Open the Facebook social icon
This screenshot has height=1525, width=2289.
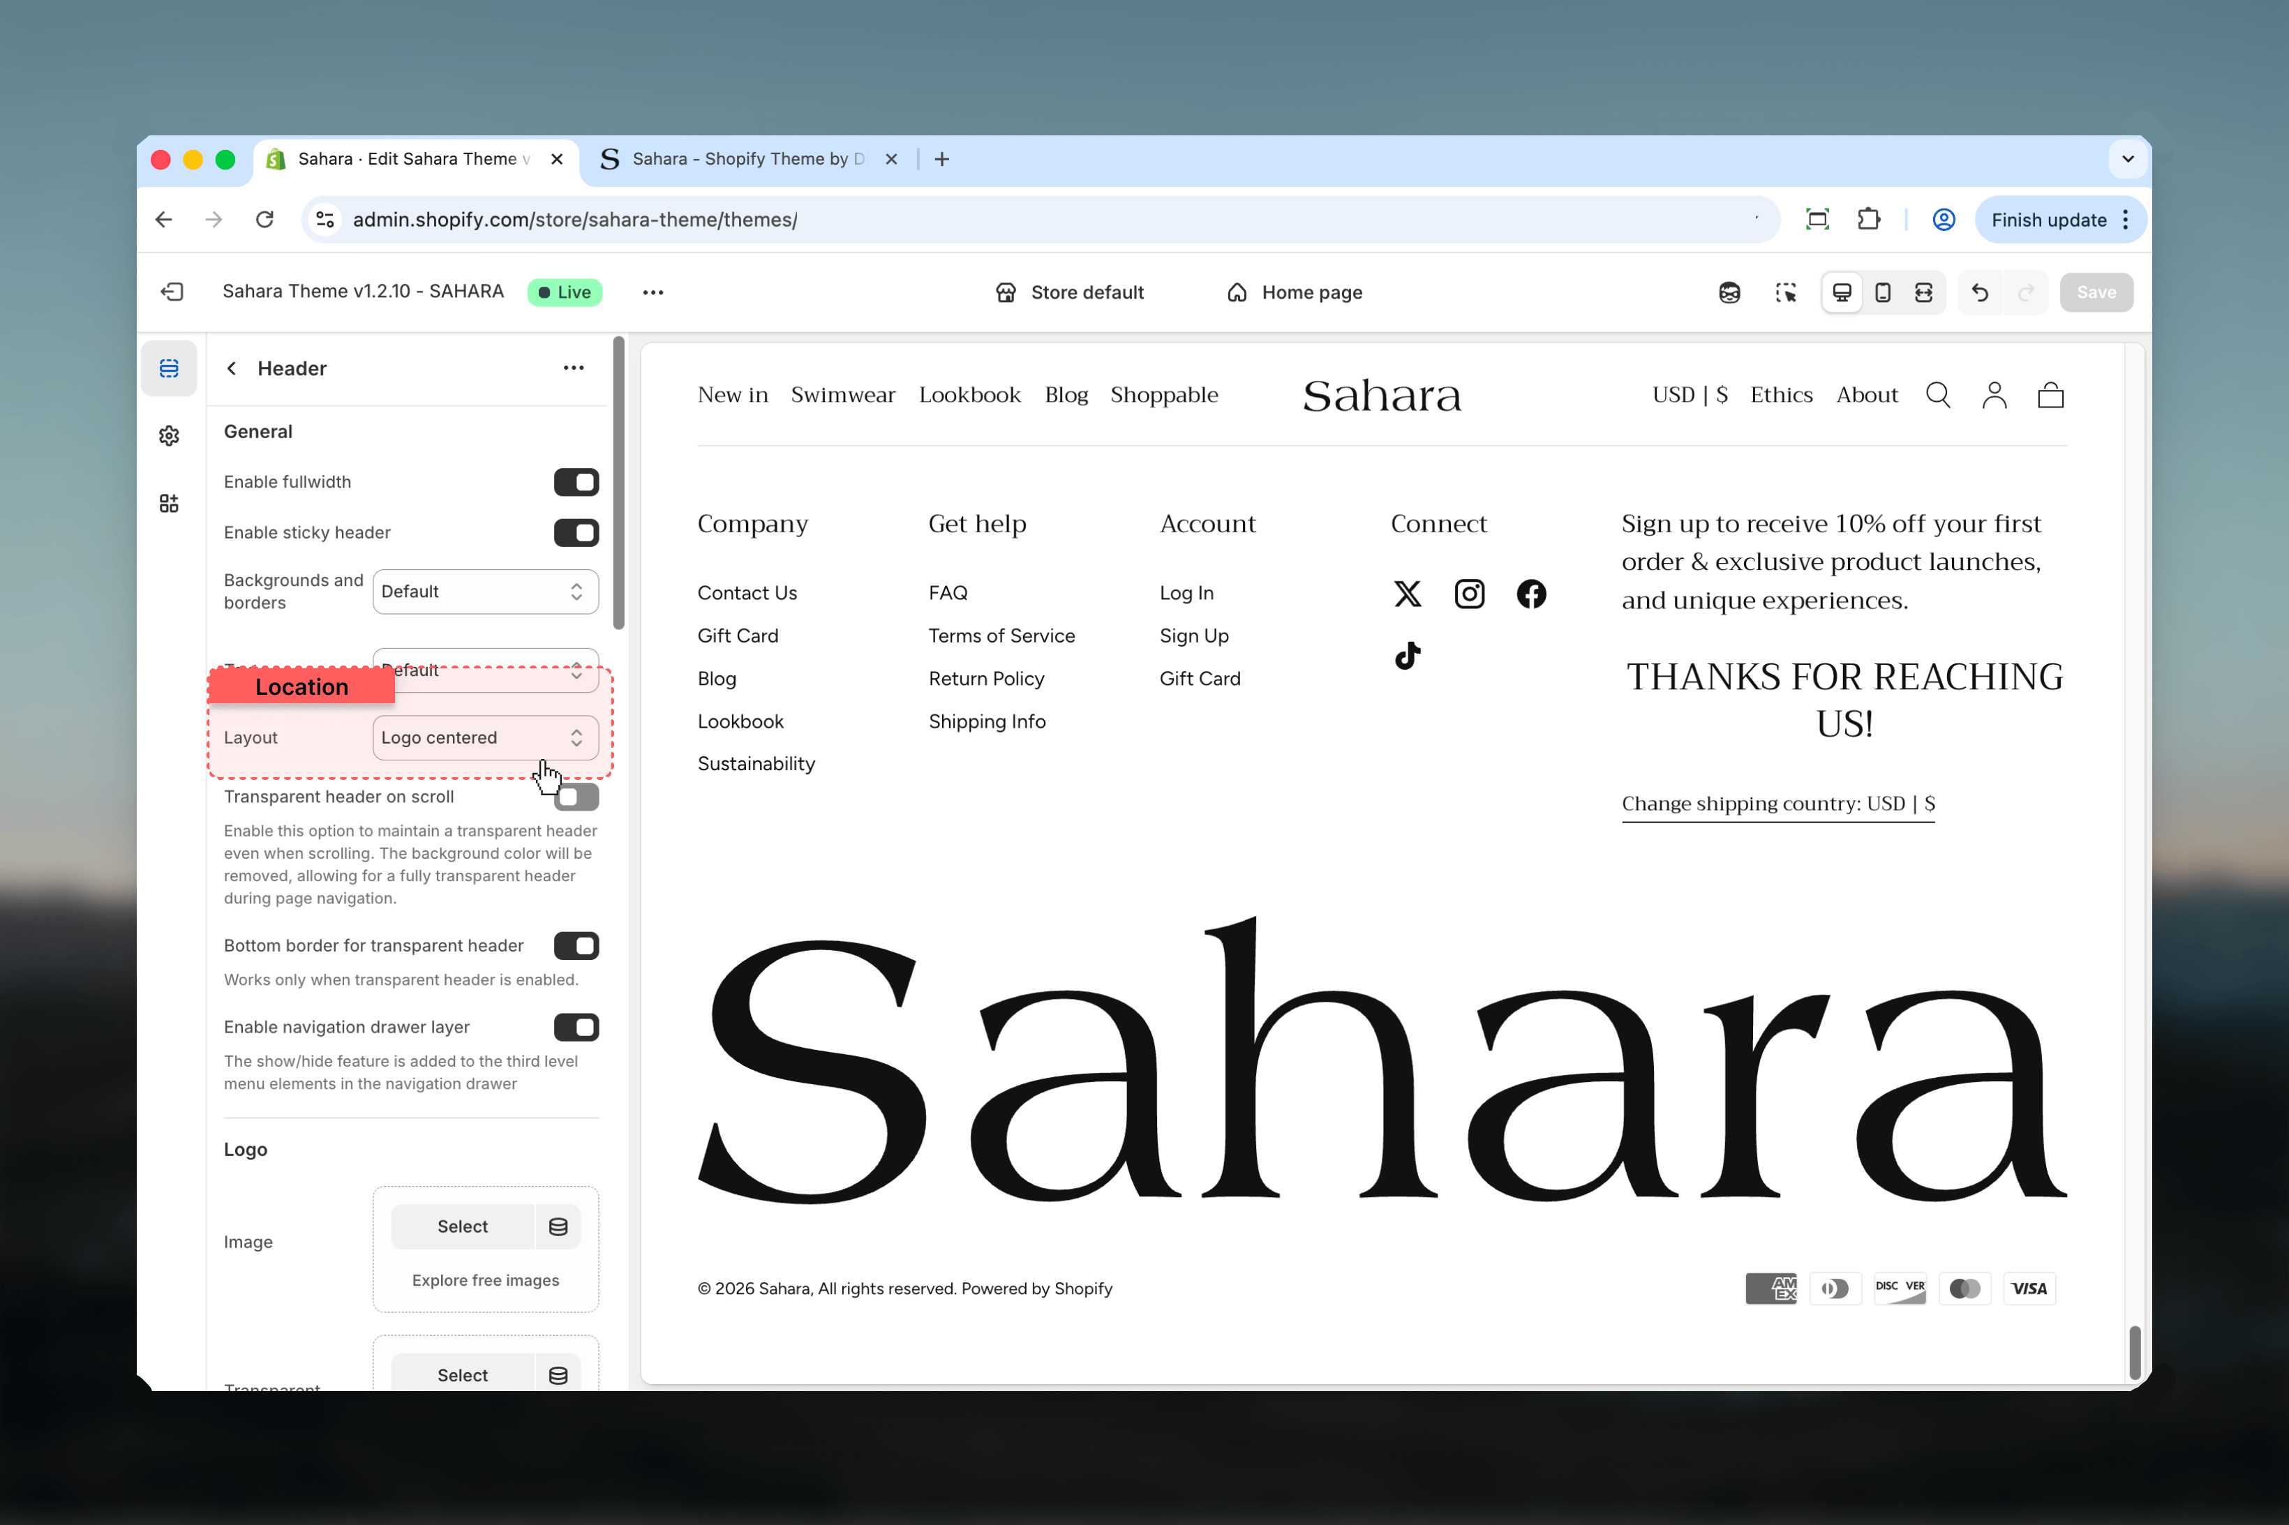pos(1531,593)
